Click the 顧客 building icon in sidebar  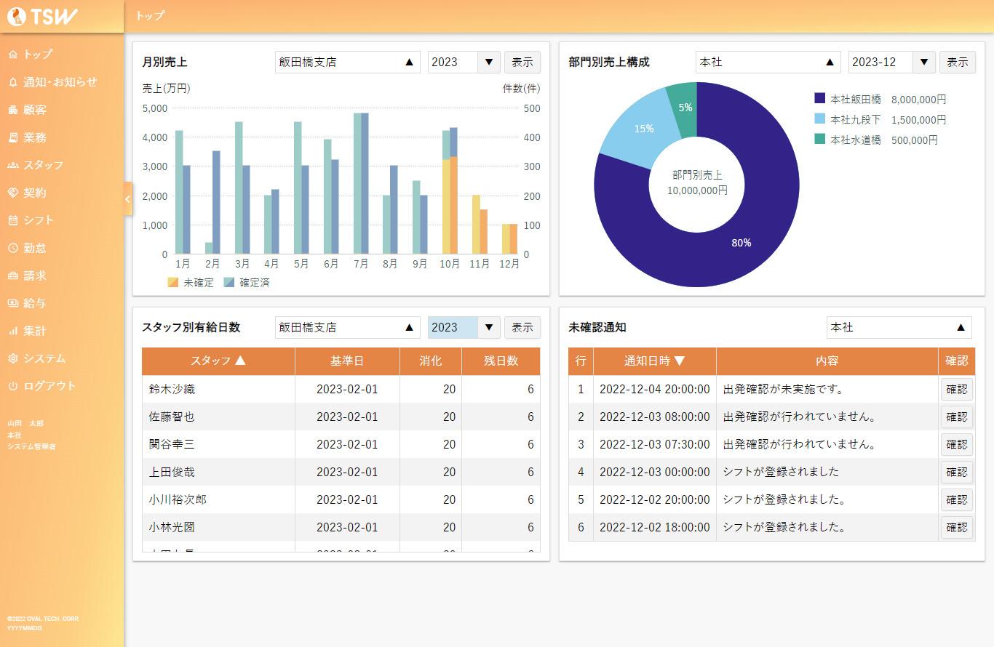(12, 110)
